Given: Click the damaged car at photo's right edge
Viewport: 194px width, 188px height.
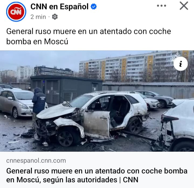Looking at the screenshot, I should (177, 125).
